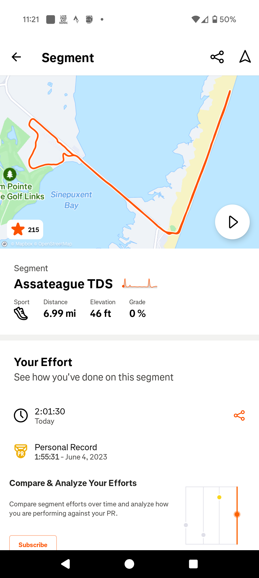This screenshot has width=259, height=578.
Task: Tap the PR medal badge icon
Action: [x=21, y=451]
